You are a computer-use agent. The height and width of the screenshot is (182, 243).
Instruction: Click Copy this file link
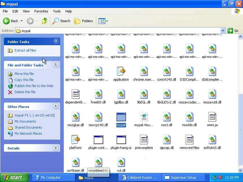pyautogui.click(x=24, y=80)
